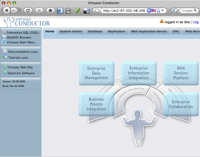Reload the page with the refresh button

pos(28,10)
